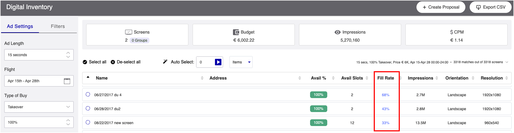
Task: Click the Address column sort arrows
Action: (x=300, y=78)
